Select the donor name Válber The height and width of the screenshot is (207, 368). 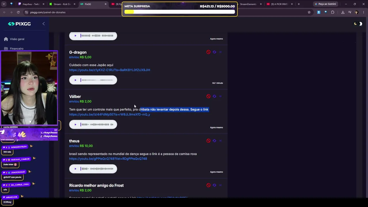click(75, 97)
